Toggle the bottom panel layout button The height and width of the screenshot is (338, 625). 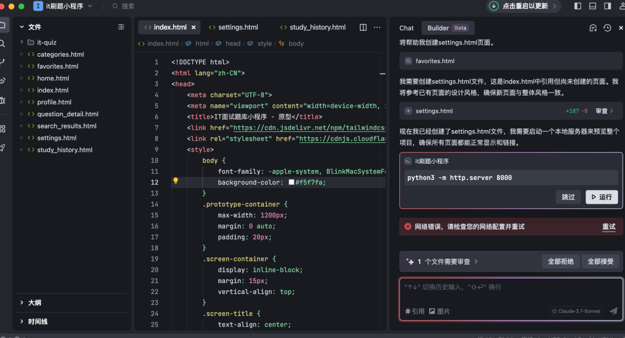[592, 6]
